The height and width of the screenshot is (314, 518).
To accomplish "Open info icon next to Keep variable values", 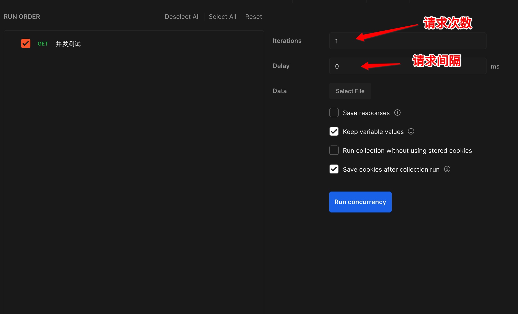I will click(x=411, y=131).
